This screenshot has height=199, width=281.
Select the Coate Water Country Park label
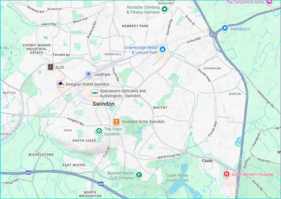[177, 178]
